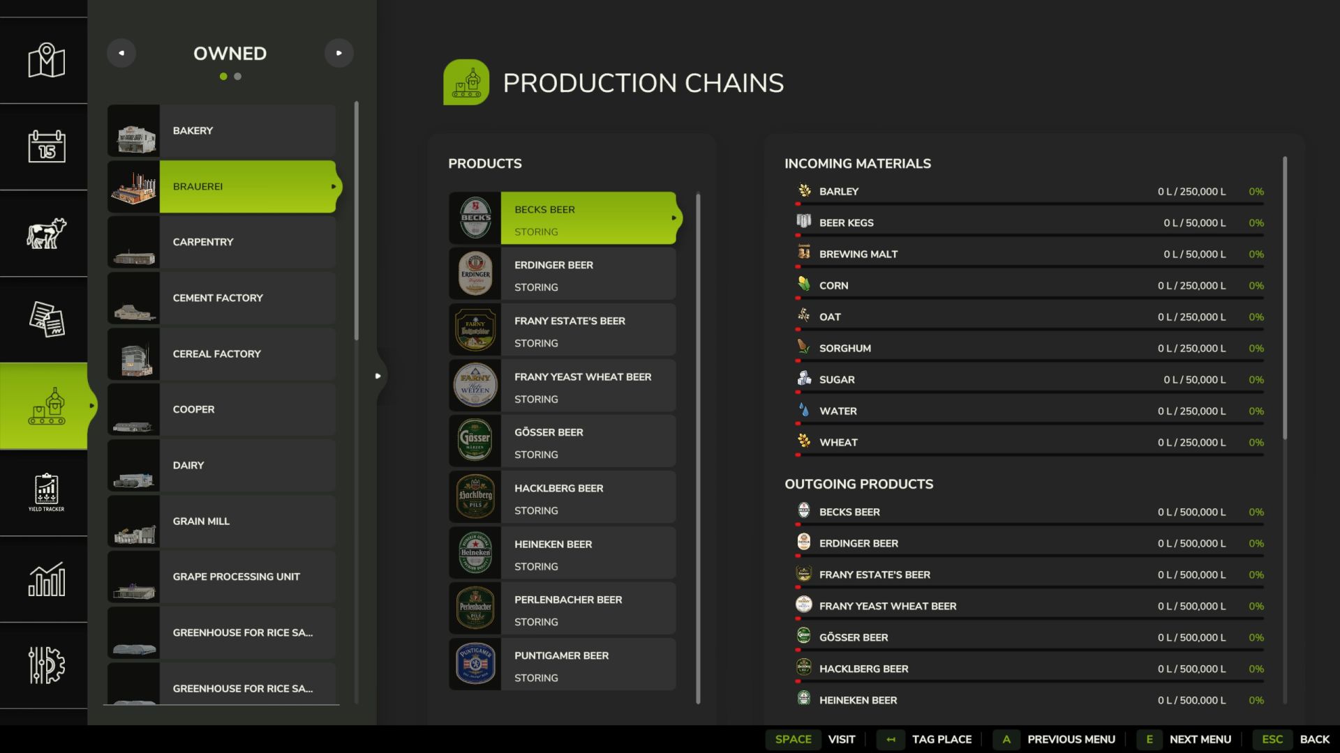
Task: Go to previous category with left arrow
Action: (121, 53)
